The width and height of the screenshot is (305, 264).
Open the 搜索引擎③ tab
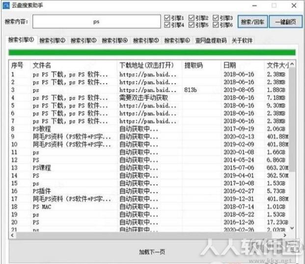(83, 40)
